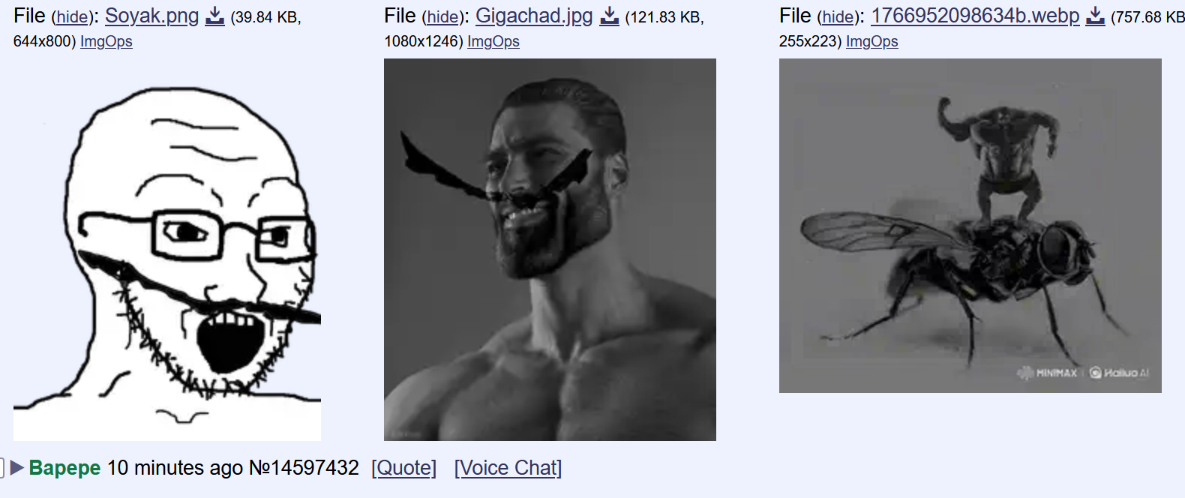Open the Soyak.png filename link
This screenshot has height=498, width=1185.
pyautogui.click(x=152, y=16)
